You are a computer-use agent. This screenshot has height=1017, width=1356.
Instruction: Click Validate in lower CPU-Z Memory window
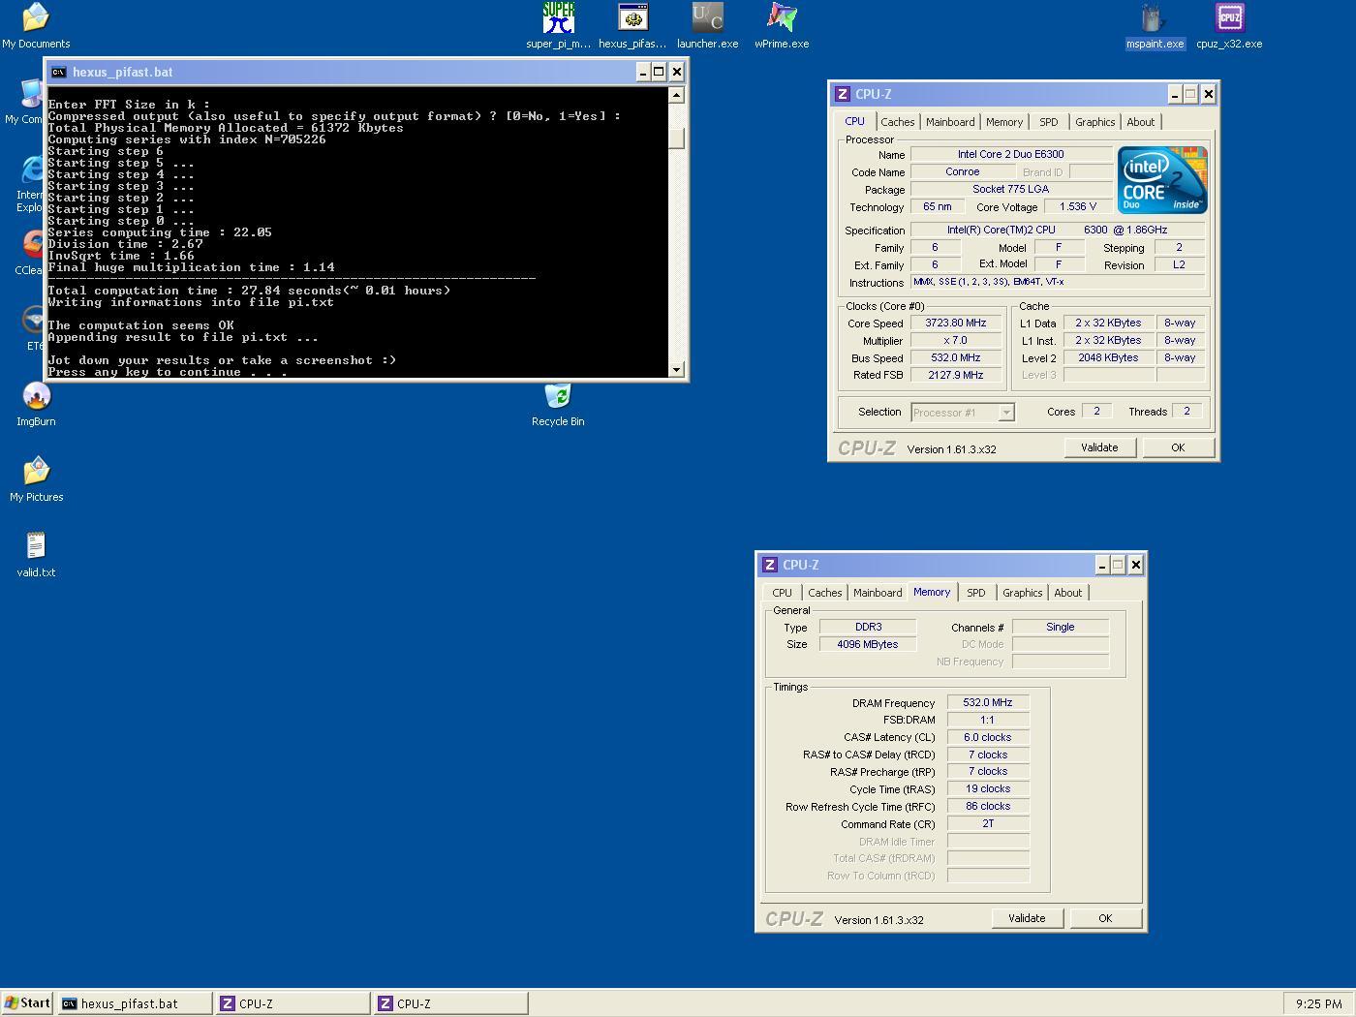tap(1027, 918)
